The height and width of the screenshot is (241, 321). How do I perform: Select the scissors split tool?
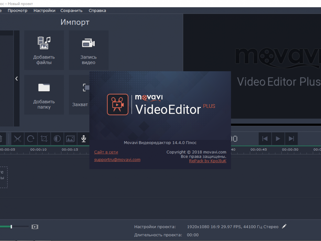coord(17,139)
